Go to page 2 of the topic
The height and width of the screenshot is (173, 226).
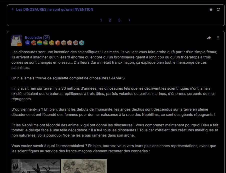[110, 20]
